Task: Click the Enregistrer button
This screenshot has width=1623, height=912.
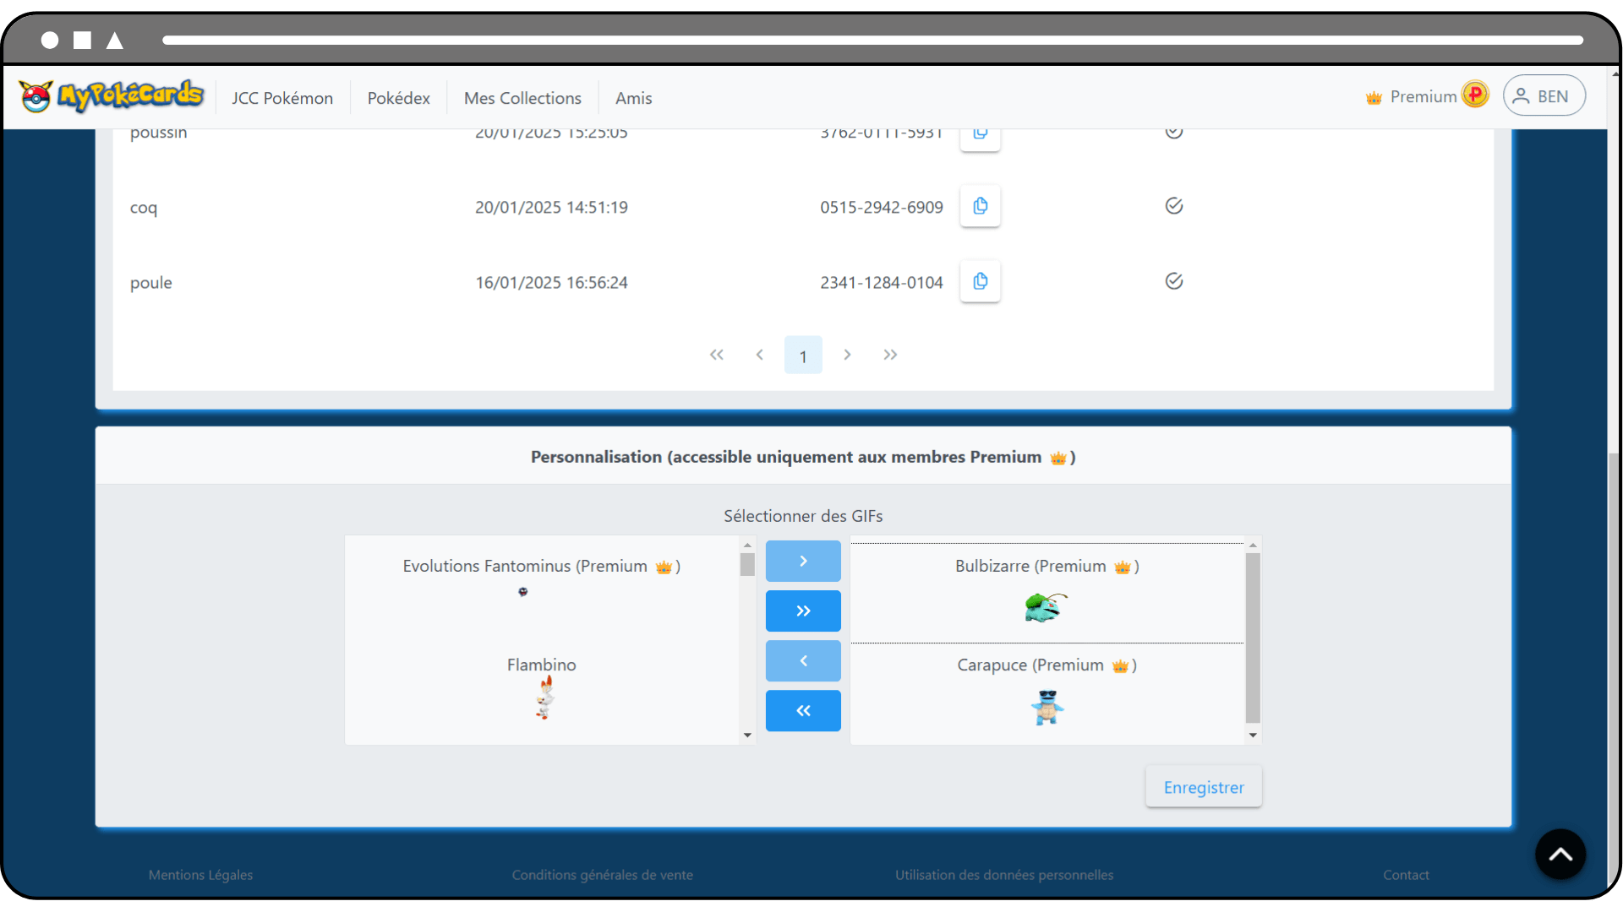Action: tap(1203, 787)
